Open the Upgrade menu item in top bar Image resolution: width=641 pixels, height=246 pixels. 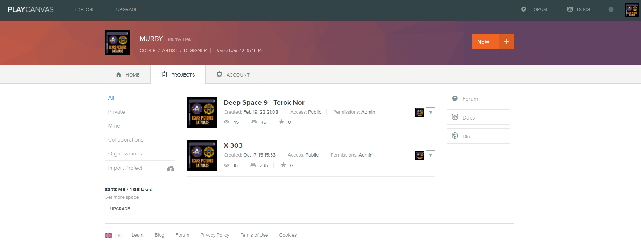(127, 9)
